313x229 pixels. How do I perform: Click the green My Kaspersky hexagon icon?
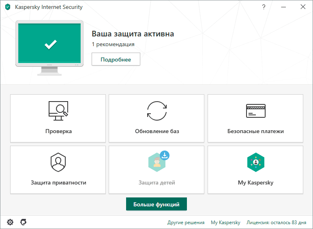[256, 162]
